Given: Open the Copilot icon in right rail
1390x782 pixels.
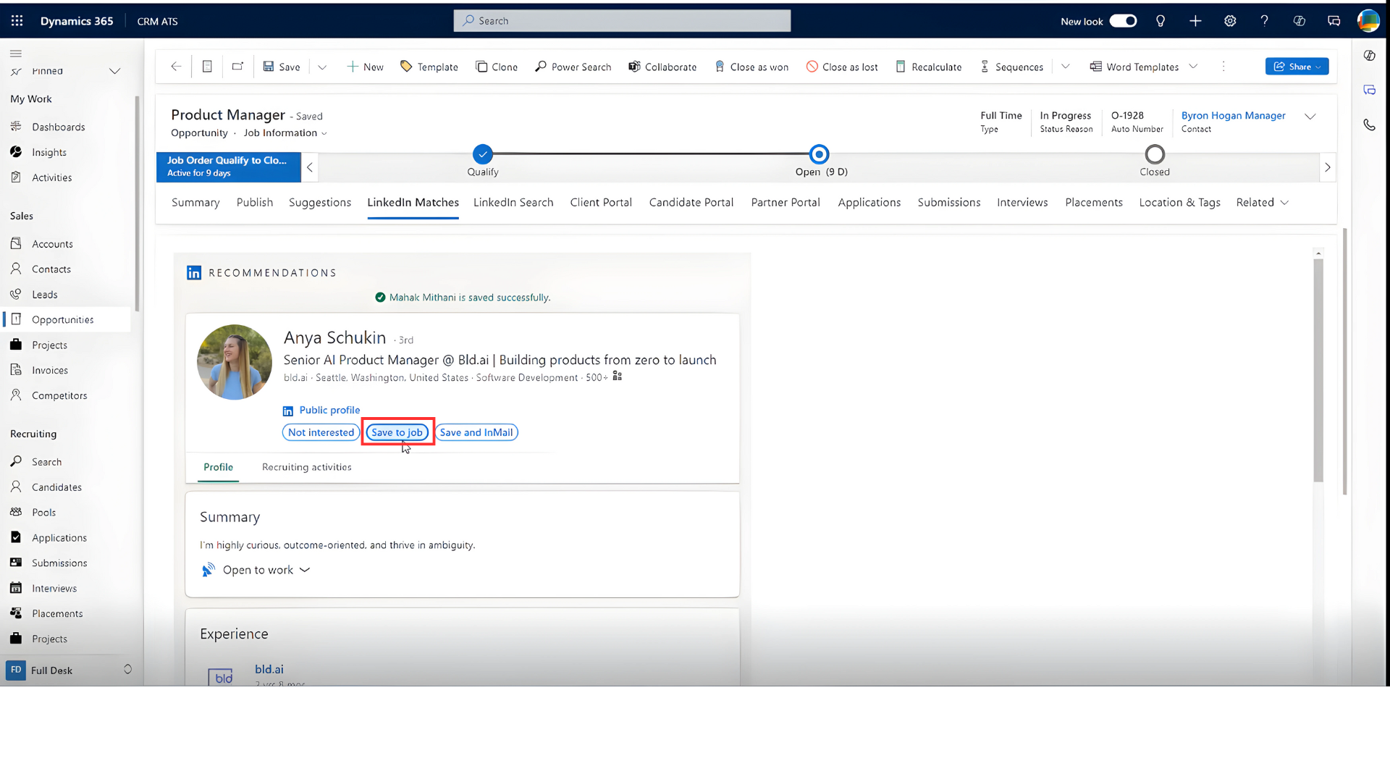Looking at the screenshot, I should (1369, 56).
